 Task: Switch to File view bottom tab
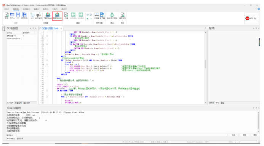tap(10, 103)
